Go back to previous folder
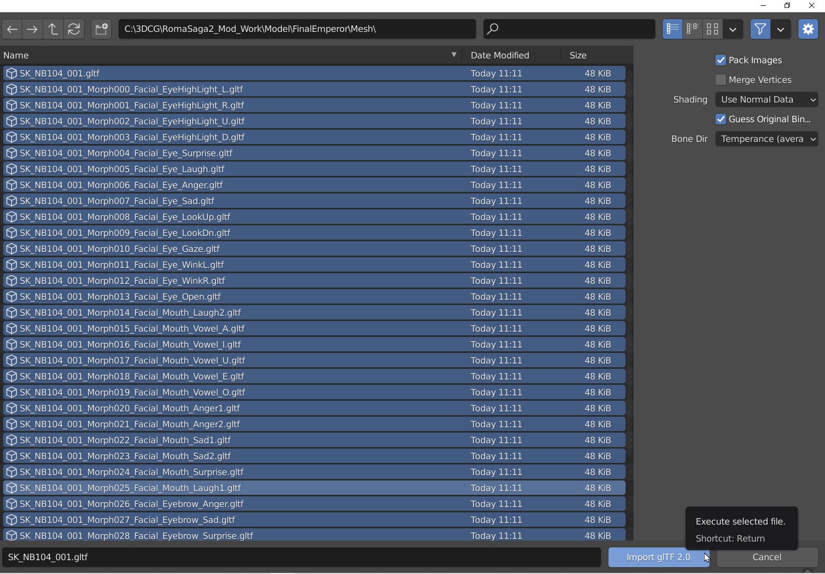This screenshot has height=574, width=825. coord(12,29)
